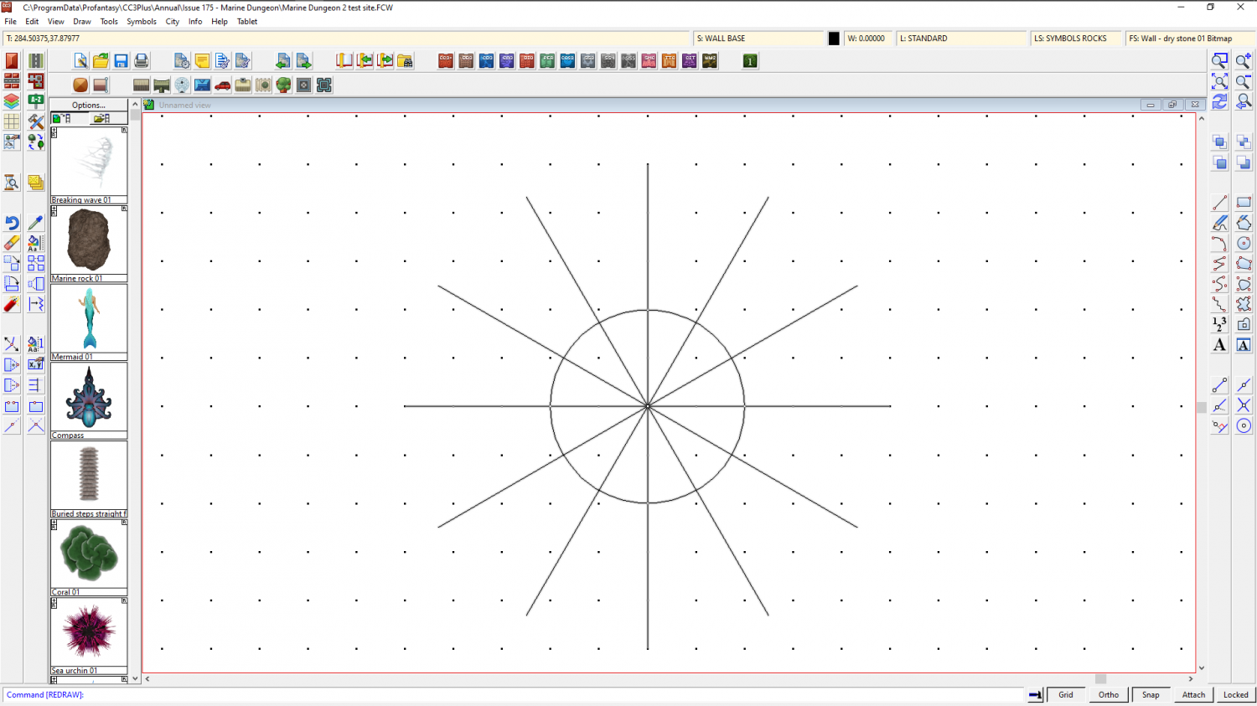Select the Mermaid 01 symbol thumbnail
Image resolution: width=1257 pixels, height=706 pixels.
[x=89, y=318]
